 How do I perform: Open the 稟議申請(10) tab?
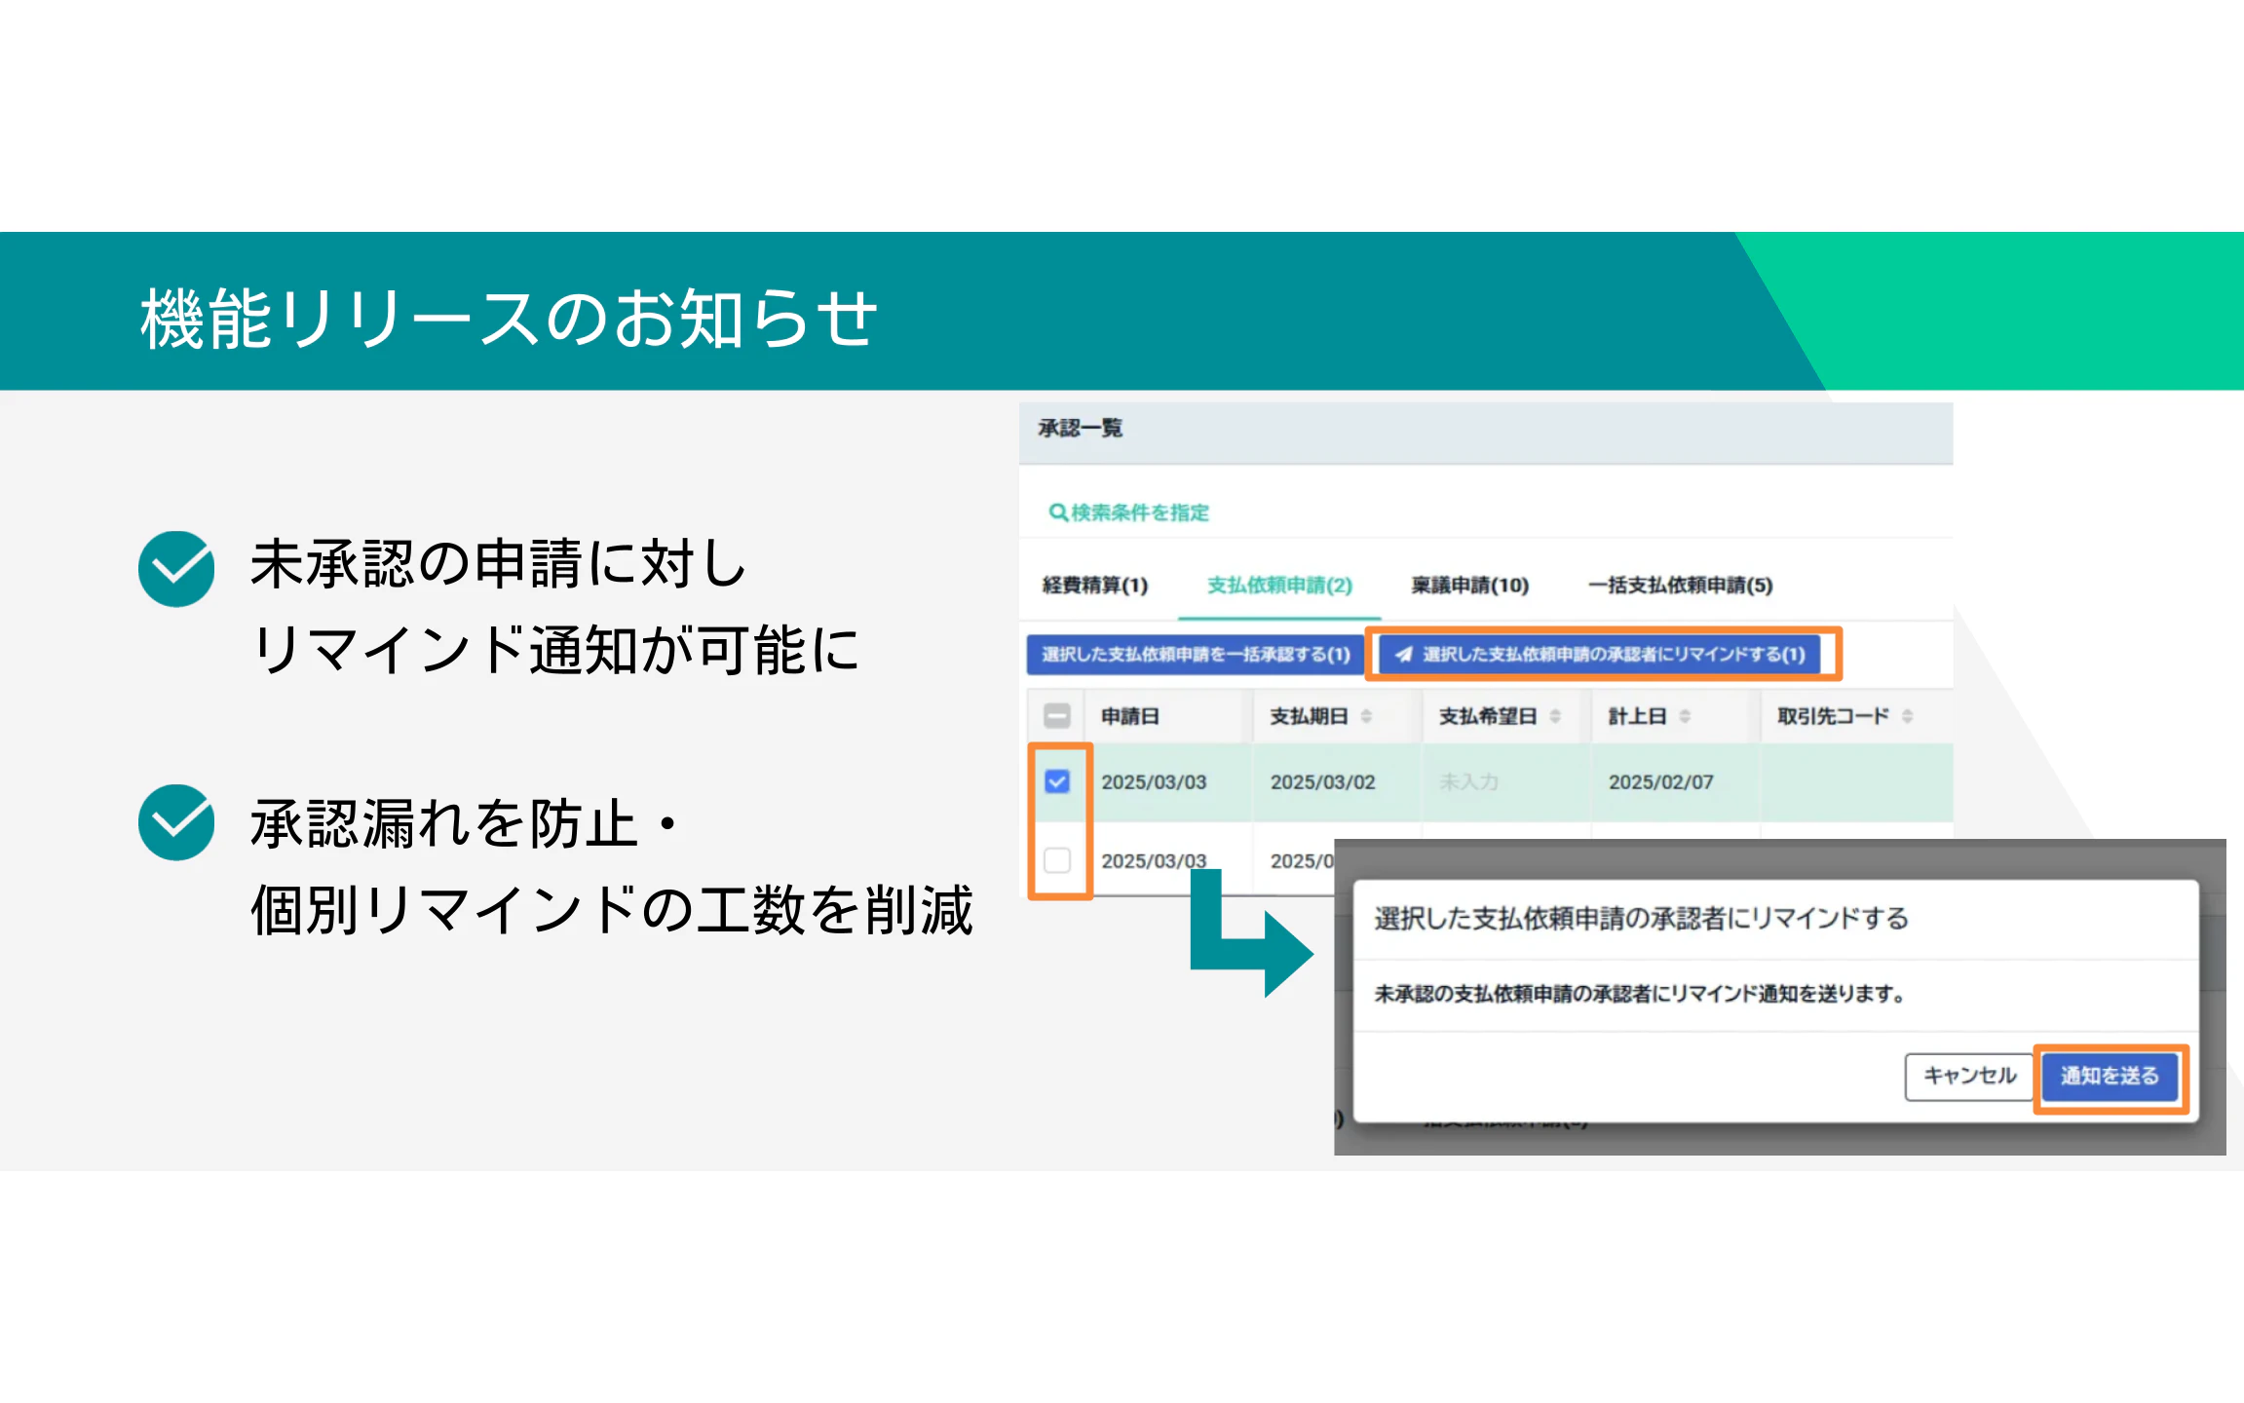[x=1469, y=586]
